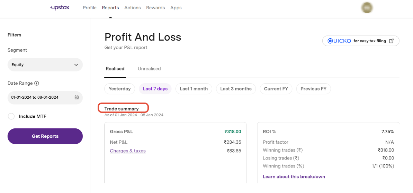
Task: Click the Gross P&L value ₹318.00
Action: pyautogui.click(x=233, y=132)
